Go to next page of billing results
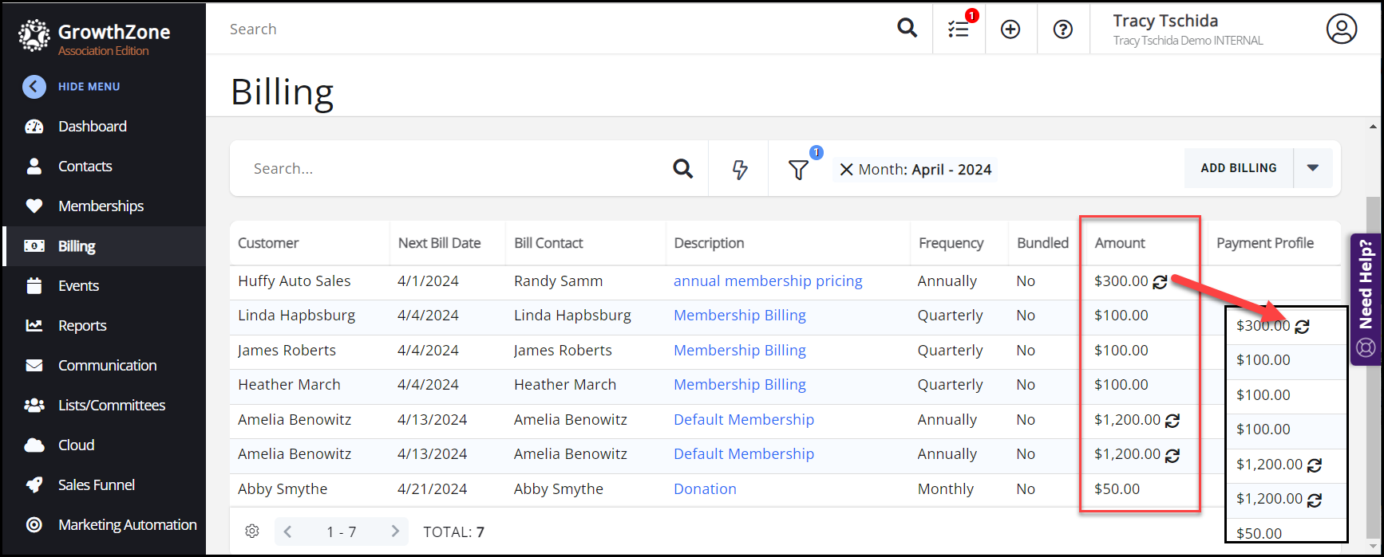Viewport: 1384px width, 557px height. pos(395,532)
